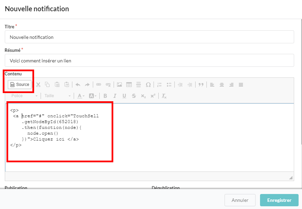This screenshot has width=302, height=209.
Task: Click the '.then(function(node){' line
Action: pyautogui.click(x=52, y=128)
